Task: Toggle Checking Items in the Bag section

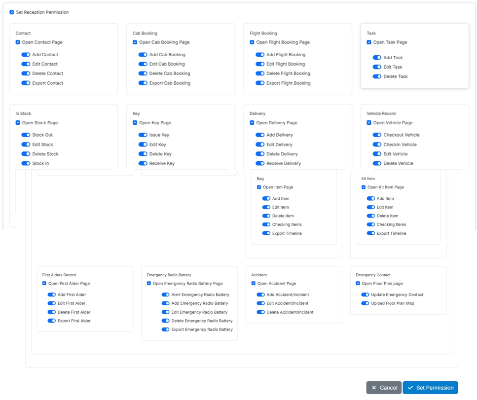Action: (x=266, y=225)
